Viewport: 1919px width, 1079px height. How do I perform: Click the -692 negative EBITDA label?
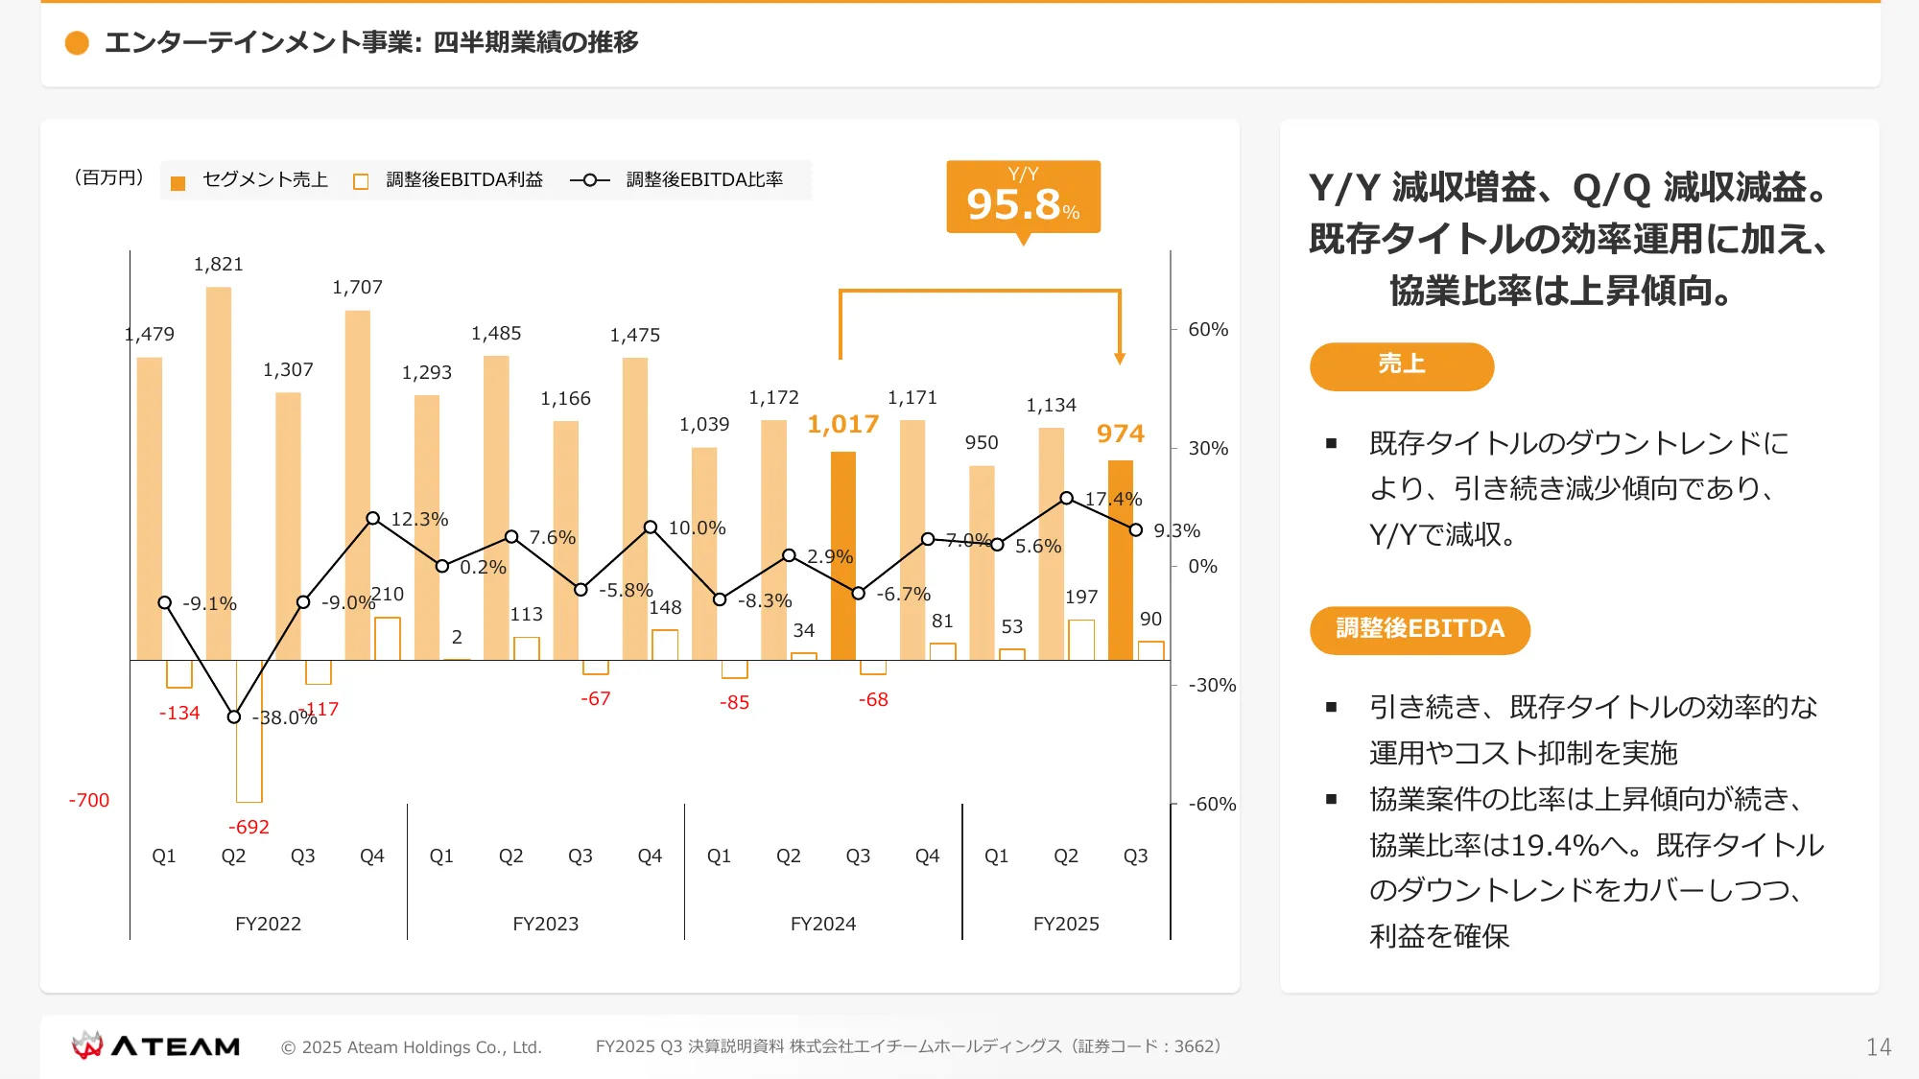pos(249,827)
